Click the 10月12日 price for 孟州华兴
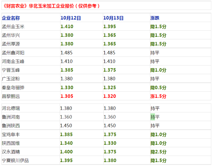The image size is (213, 166). click(67, 35)
